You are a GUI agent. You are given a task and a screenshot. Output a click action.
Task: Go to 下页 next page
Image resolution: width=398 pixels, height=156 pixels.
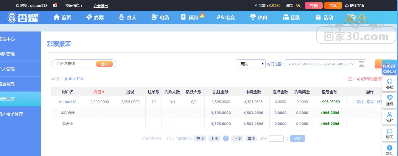point(237,138)
